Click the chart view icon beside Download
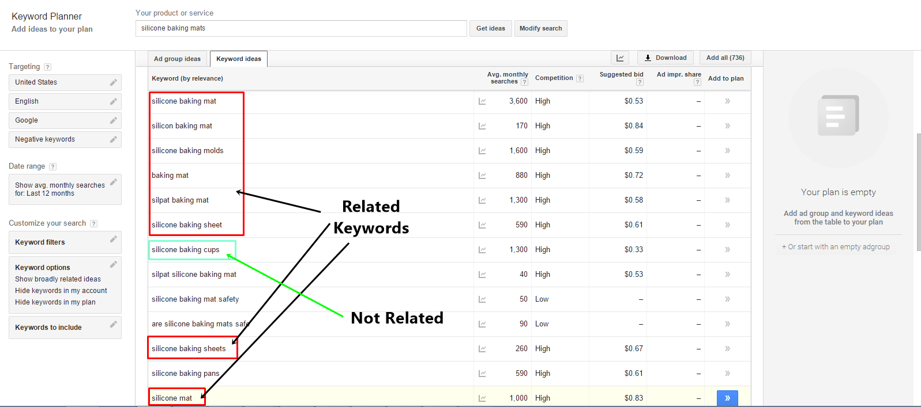This screenshot has height=407, width=921. (x=620, y=58)
